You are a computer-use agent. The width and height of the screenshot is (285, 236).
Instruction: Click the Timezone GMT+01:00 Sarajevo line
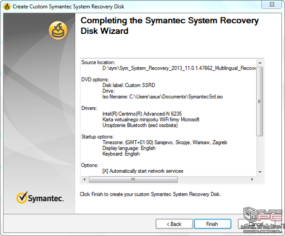165,142
